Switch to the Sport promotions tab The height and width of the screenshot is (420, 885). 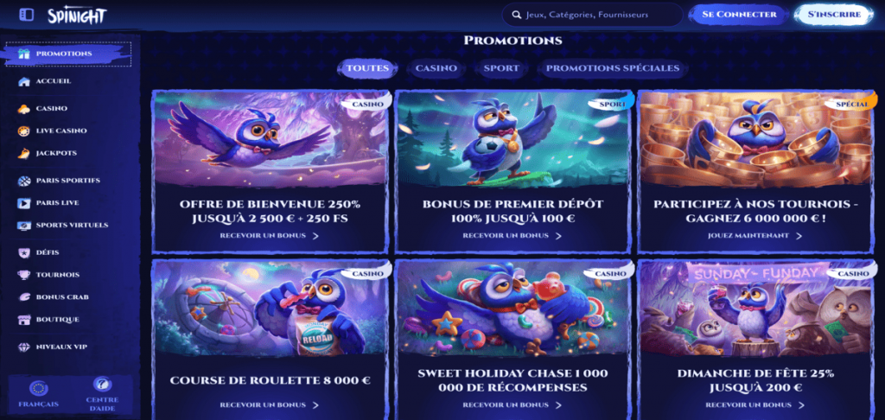pos(501,68)
